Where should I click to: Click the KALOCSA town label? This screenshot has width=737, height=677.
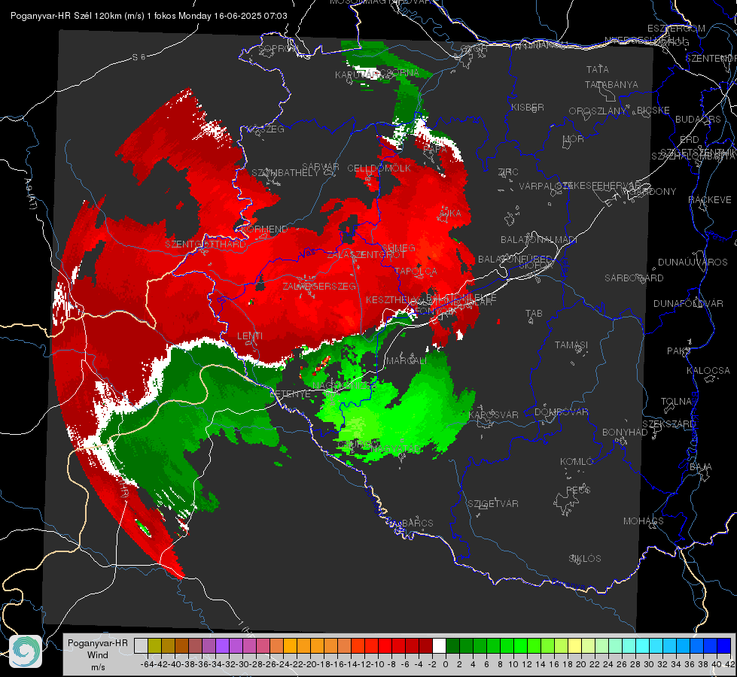[708, 370]
